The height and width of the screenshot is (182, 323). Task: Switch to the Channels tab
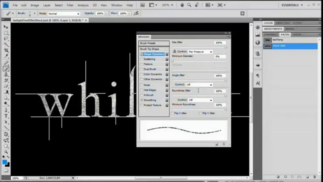[271, 35]
